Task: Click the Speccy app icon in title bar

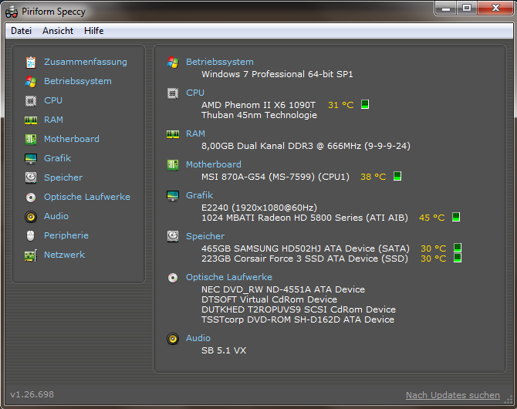Action: (12, 12)
